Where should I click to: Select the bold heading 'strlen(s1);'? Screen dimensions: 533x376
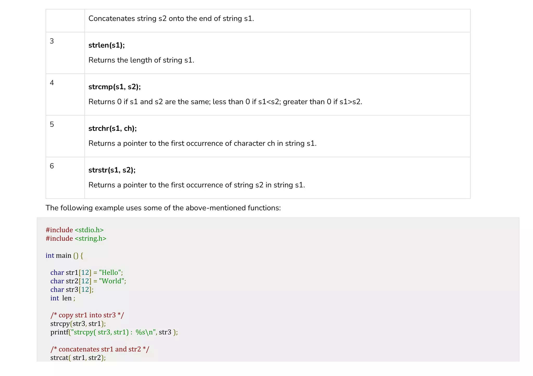click(x=106, y=45)
